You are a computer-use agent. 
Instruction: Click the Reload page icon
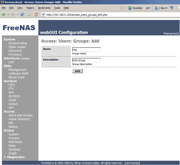(x=22, y=14)
